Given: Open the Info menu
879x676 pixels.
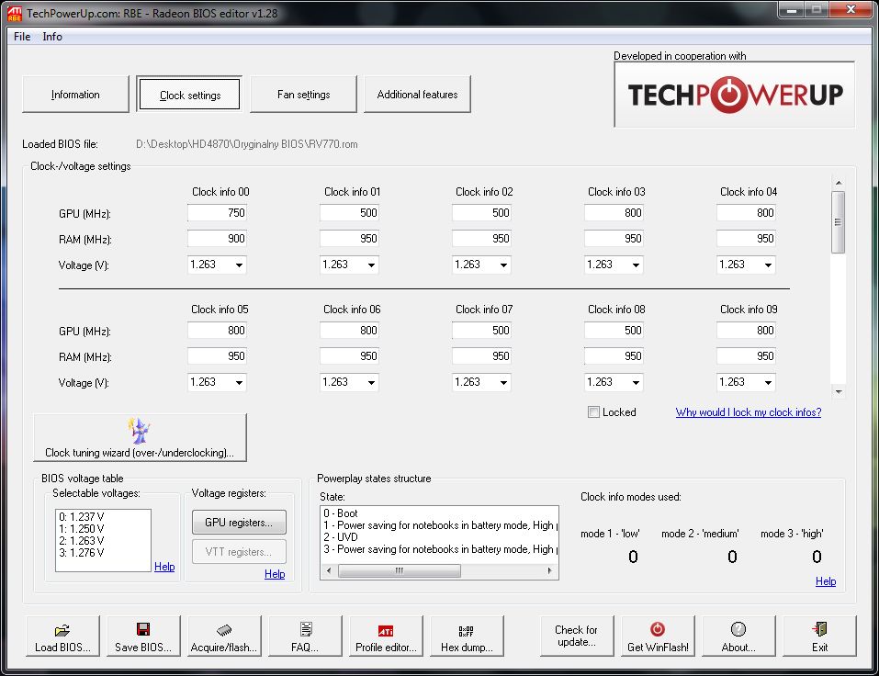Looking at the screenshot, I should 52,37.
